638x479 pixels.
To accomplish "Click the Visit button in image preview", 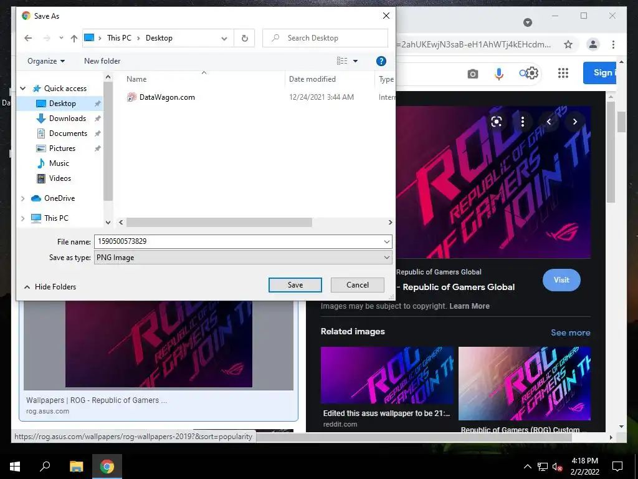I will [561, 280].
